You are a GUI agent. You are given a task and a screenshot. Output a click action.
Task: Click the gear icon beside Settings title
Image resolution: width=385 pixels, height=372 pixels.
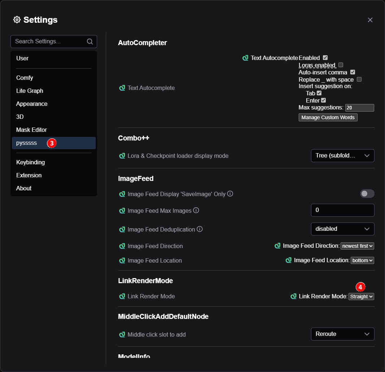17,20
